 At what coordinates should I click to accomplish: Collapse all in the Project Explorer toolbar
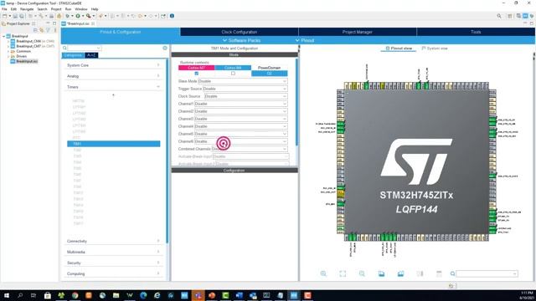pyautogui.click(x=35, y=30)
